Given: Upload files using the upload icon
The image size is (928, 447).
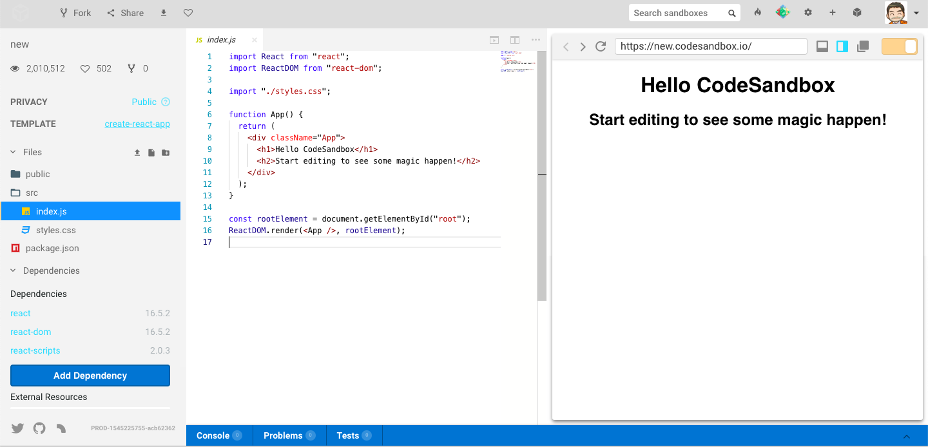Looking at the screenshot, I should click(137, 152).
